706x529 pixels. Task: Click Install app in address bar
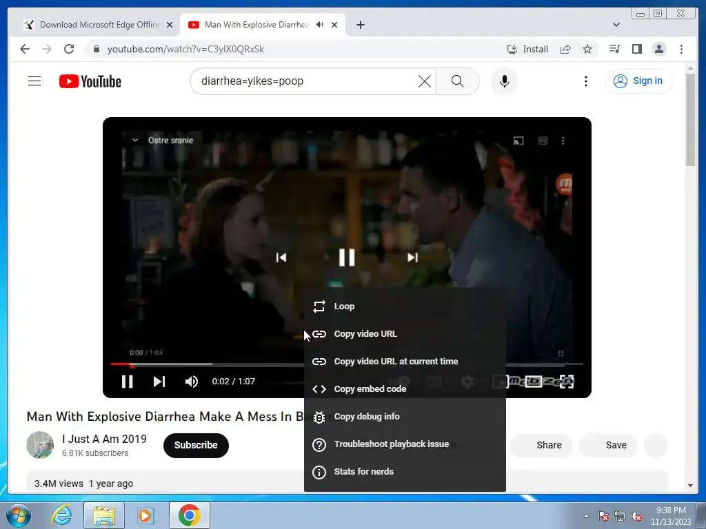pyautogui.click(x=527, y=49)
